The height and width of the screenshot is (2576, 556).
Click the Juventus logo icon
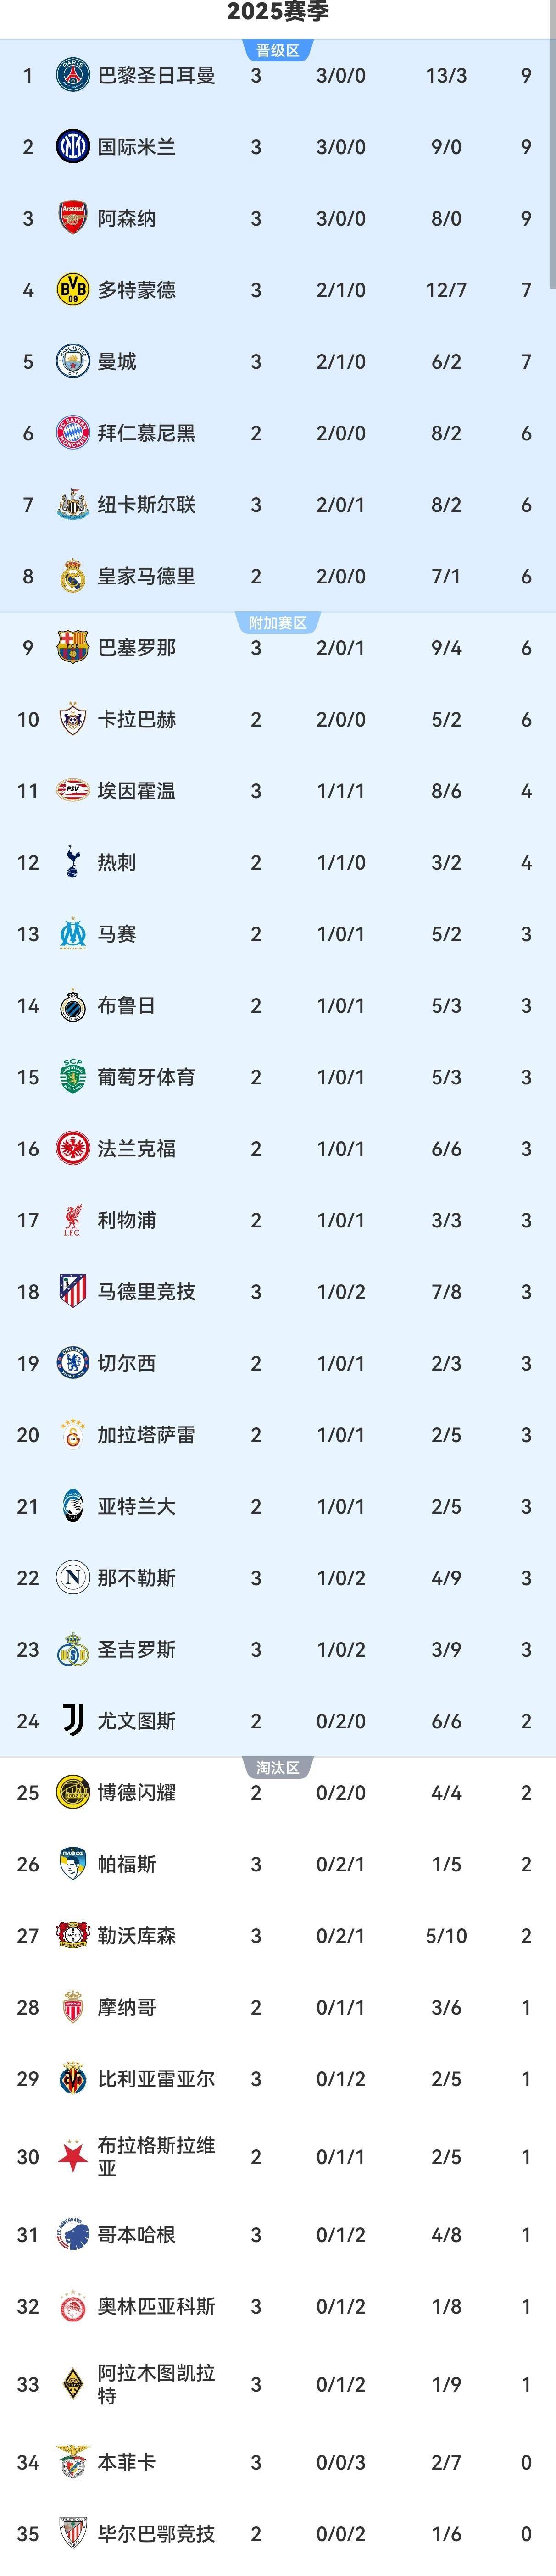tap(72, 1720)
